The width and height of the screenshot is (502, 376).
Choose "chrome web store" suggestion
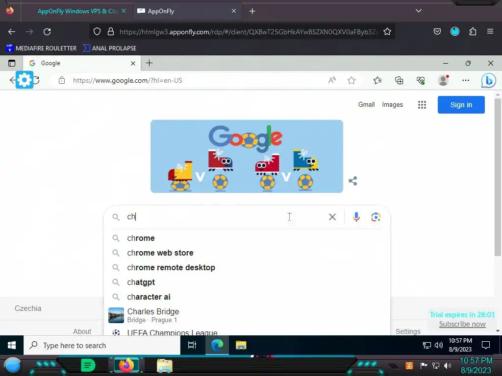247,253
